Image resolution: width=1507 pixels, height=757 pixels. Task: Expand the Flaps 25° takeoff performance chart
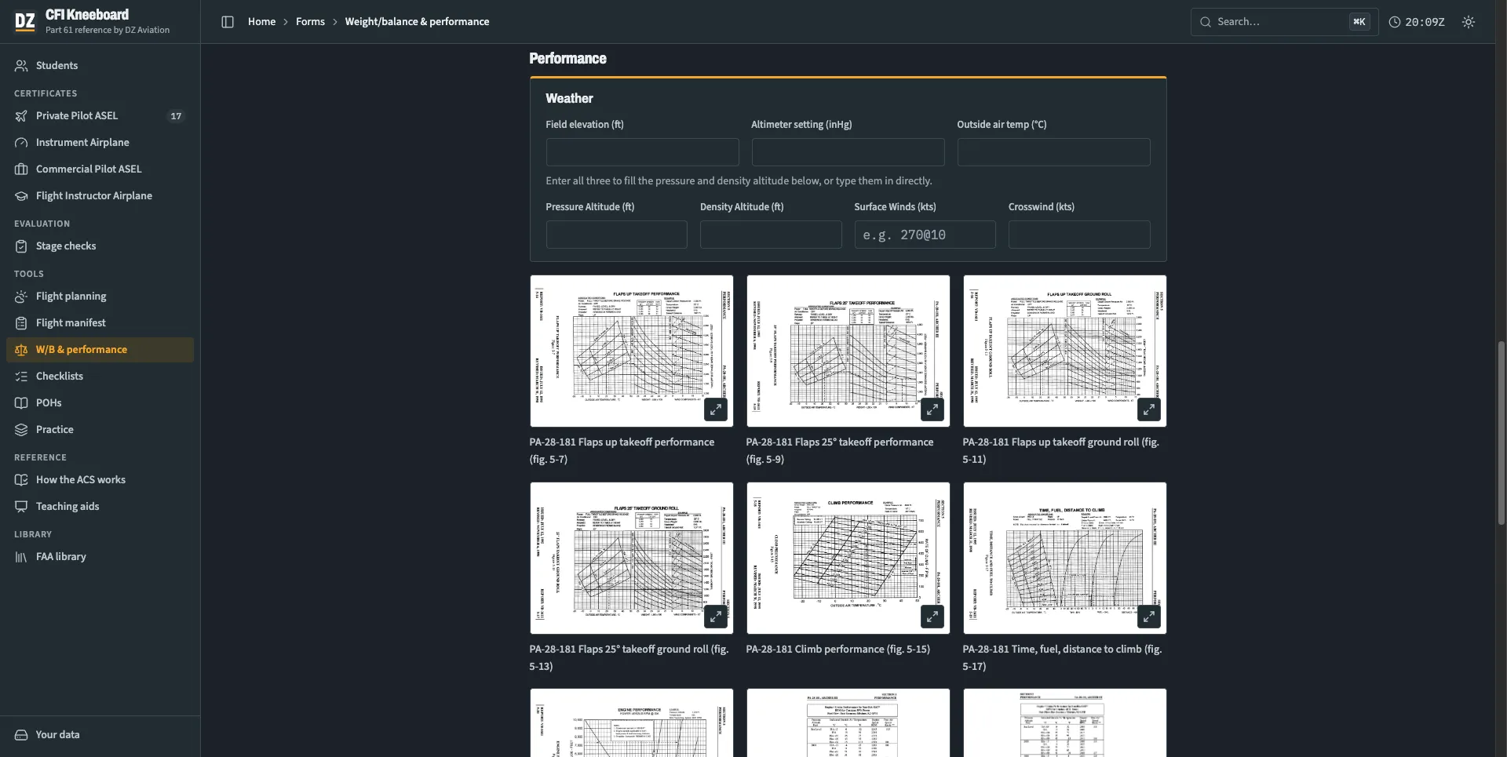tap(932, 409)
